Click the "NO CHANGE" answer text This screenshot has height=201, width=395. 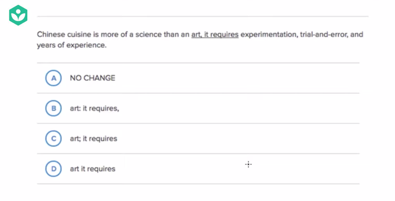pos(93,78)
